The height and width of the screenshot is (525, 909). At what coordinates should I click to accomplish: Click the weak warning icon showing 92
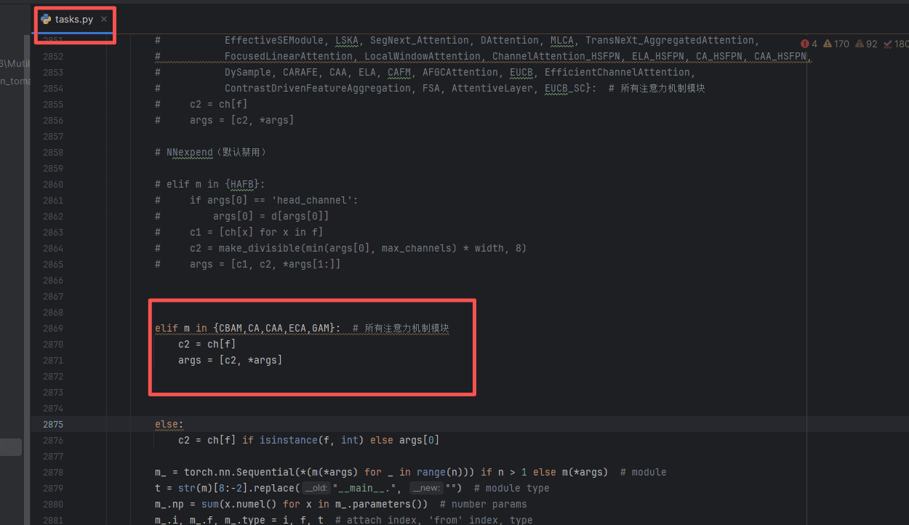click(866, 44)
